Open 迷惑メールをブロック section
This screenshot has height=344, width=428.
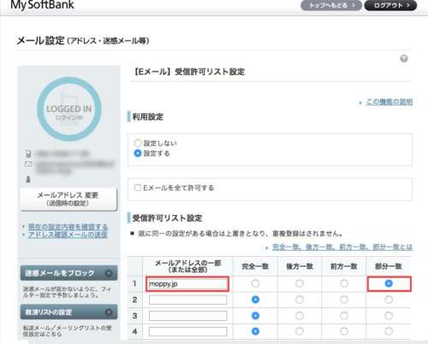68,273
